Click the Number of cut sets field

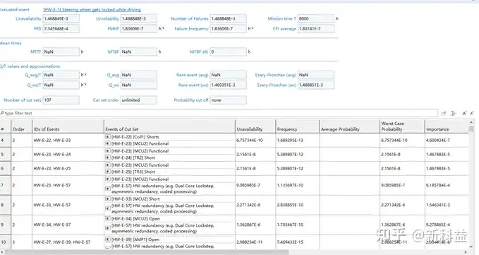[x=61, y=100]
